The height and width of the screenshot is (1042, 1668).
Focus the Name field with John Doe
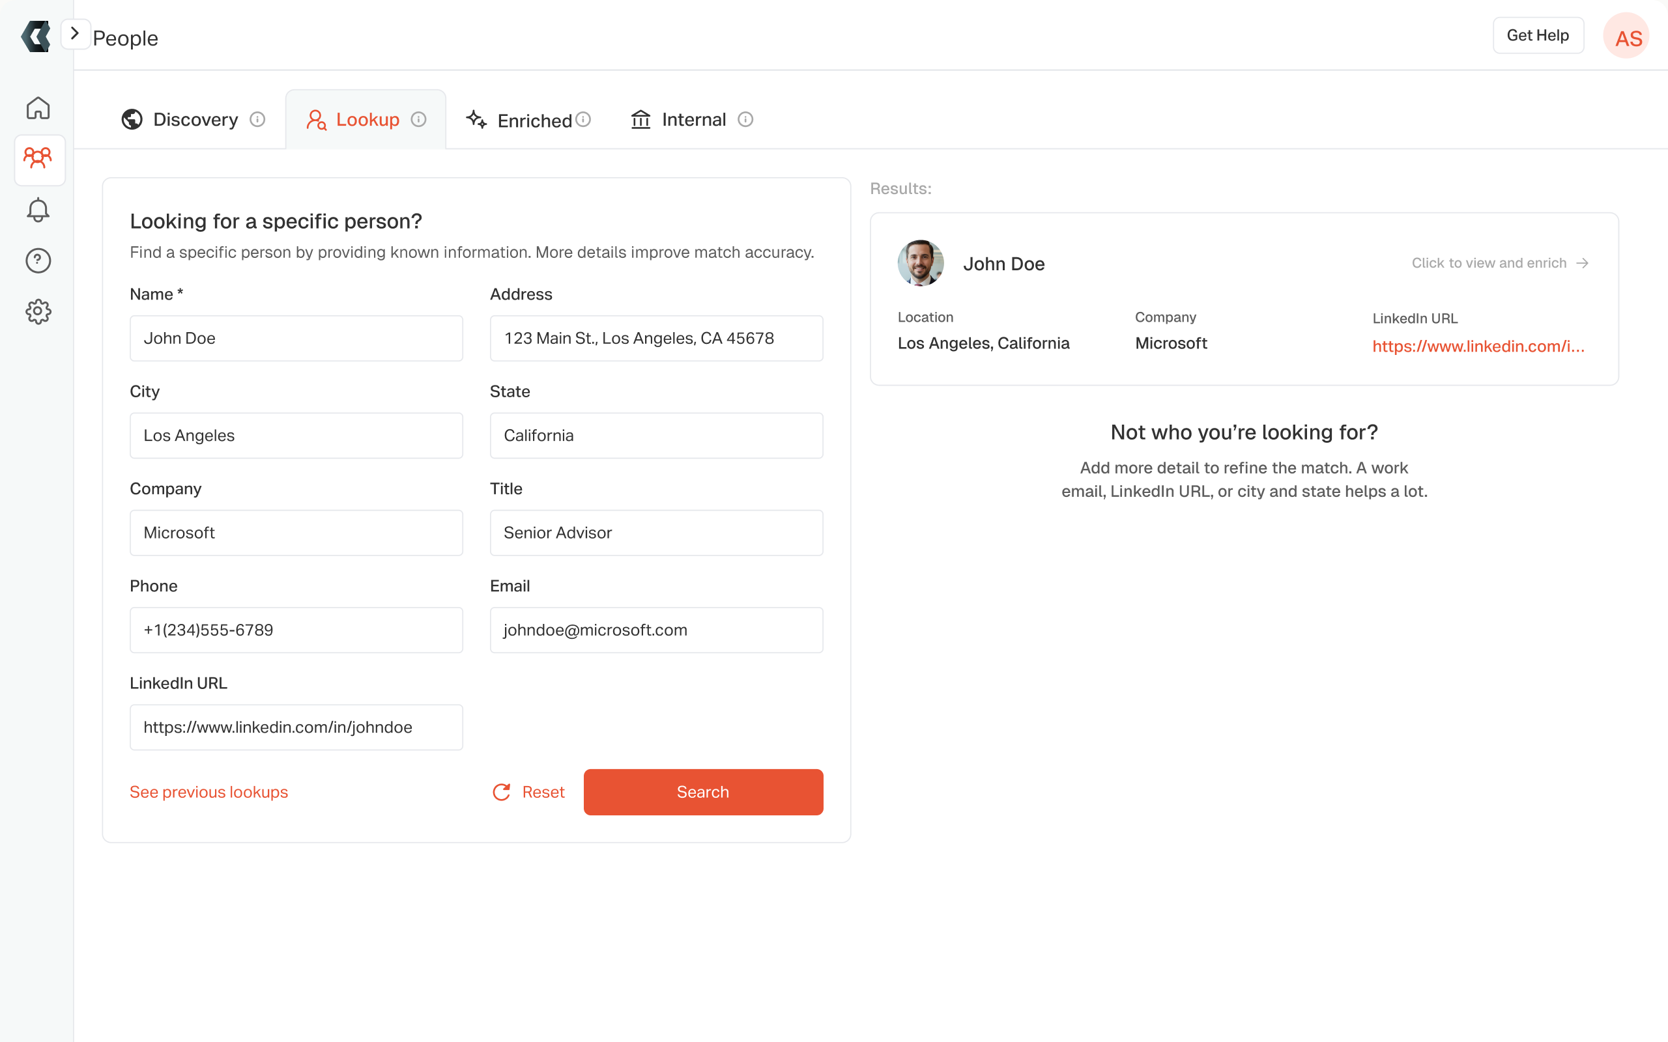(296, 339)
